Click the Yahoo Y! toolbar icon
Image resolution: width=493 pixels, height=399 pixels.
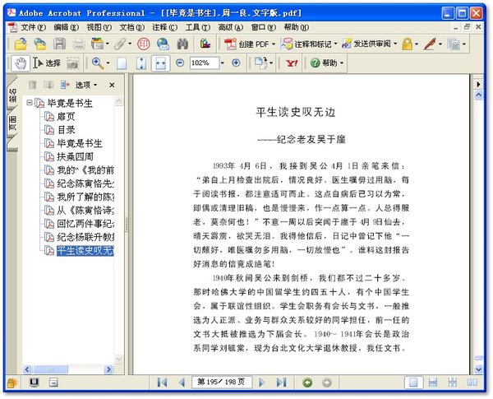292,63
